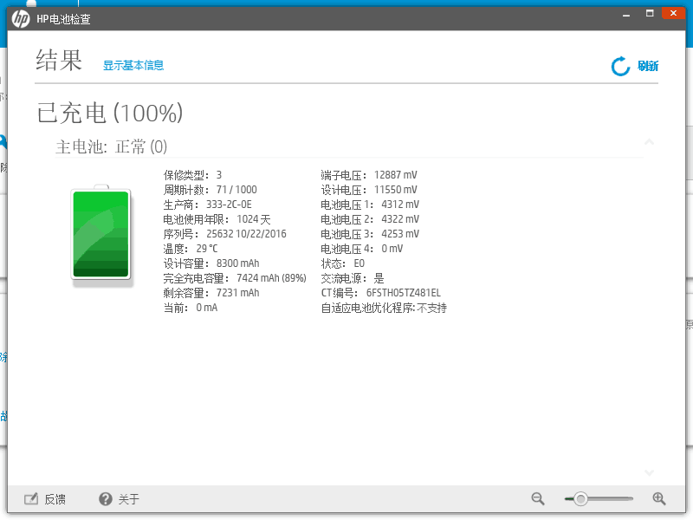693x520 pixels.
Task: Click the 序列号 serial number value
Action: [246, 234]
